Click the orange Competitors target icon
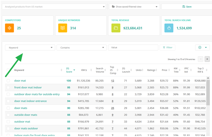Viewport: 212px width, 137px height. tap(10, 28)
